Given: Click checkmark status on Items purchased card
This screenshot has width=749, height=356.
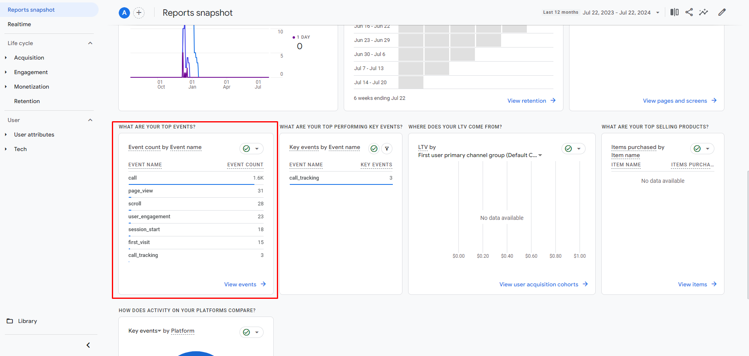Looking at the screenshot, I should 697,149.
